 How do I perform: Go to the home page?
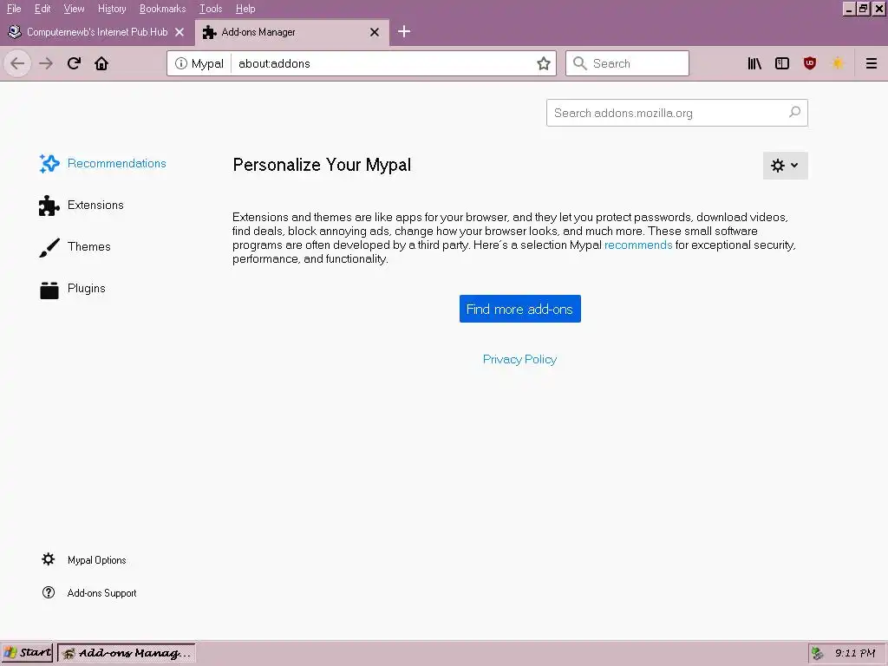tap(101, 63)
